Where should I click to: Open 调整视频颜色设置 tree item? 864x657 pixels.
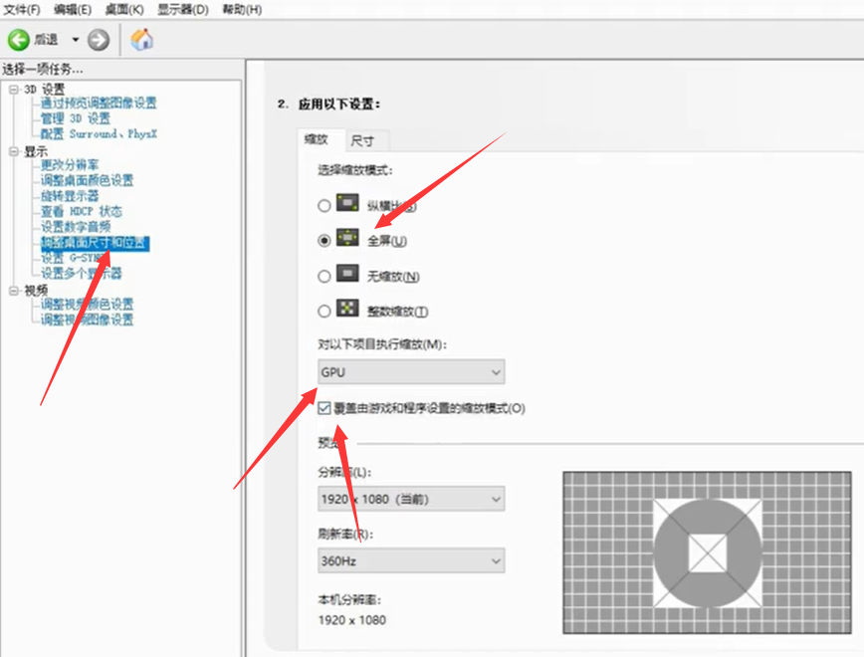[87, 305]
